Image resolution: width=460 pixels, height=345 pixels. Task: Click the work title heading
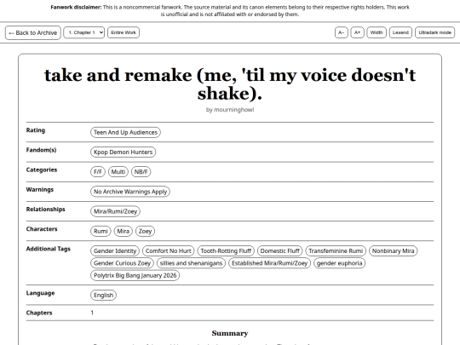(x=230, y=84)
